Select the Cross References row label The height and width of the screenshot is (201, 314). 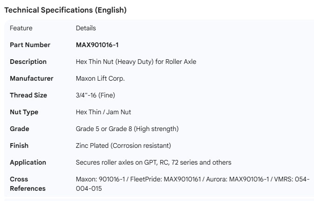coord(27,184)
